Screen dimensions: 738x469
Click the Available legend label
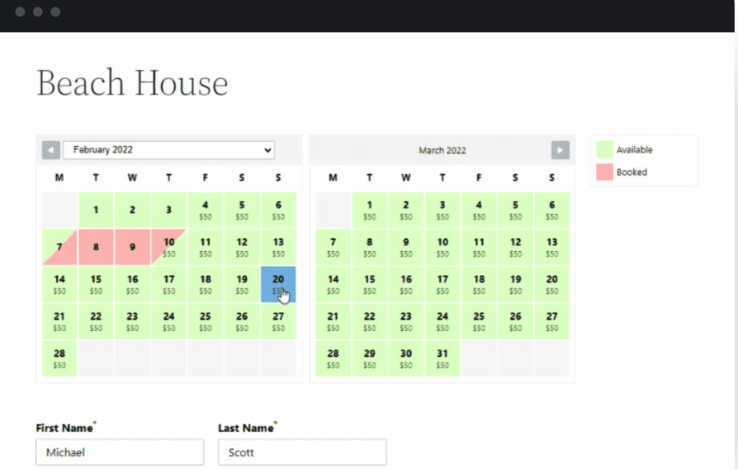[635, 150]
